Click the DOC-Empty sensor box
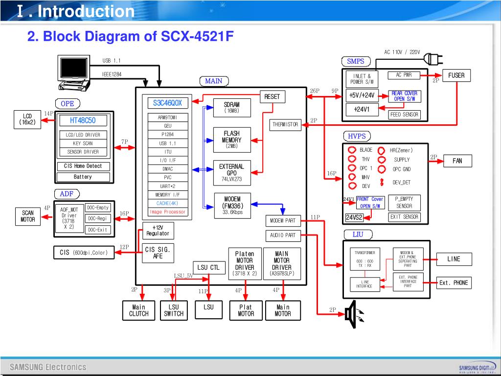 pyautogui.click(x=98, y=208)
